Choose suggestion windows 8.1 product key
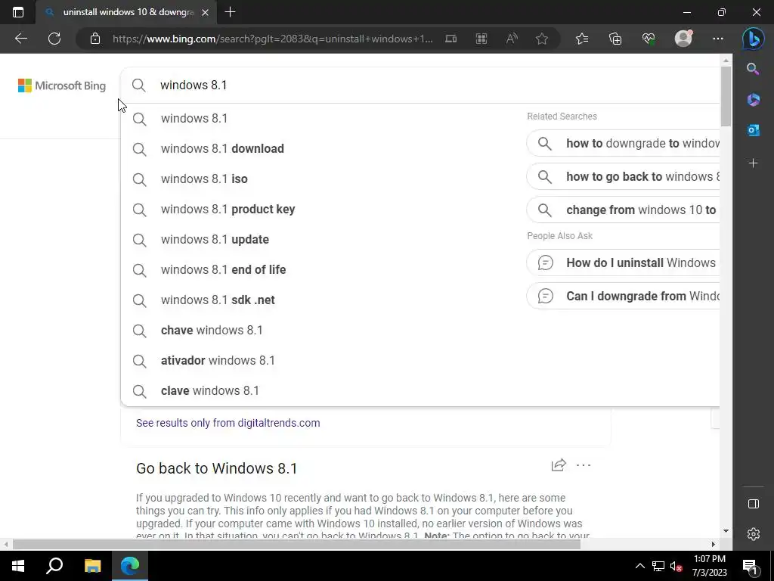This screenshot has width=774, height=581. click(x=321, y=209)
